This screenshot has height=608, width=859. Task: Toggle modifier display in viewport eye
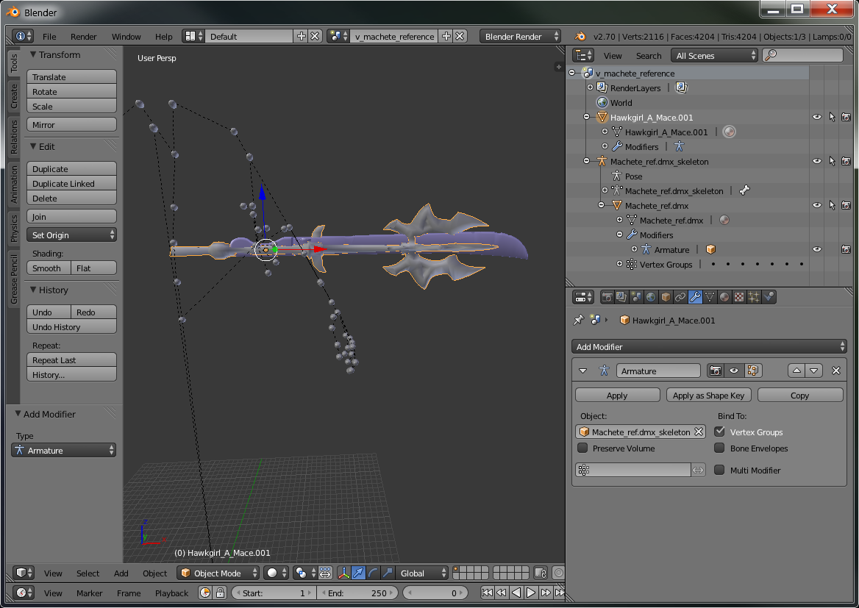733,371
